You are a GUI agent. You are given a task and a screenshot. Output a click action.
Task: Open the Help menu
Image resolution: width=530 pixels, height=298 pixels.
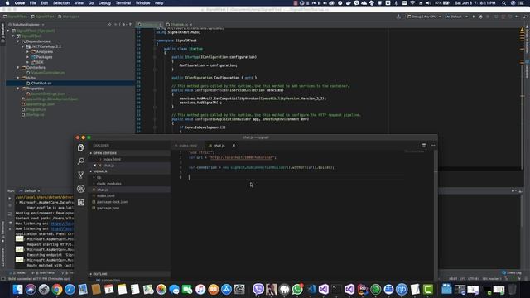[x=159, y=3]
